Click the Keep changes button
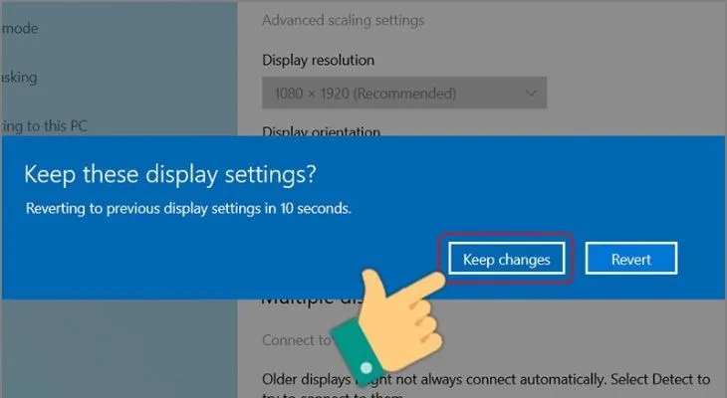This screenshot has height=398, width=727. pyautogui.click(x=506, y=258)
